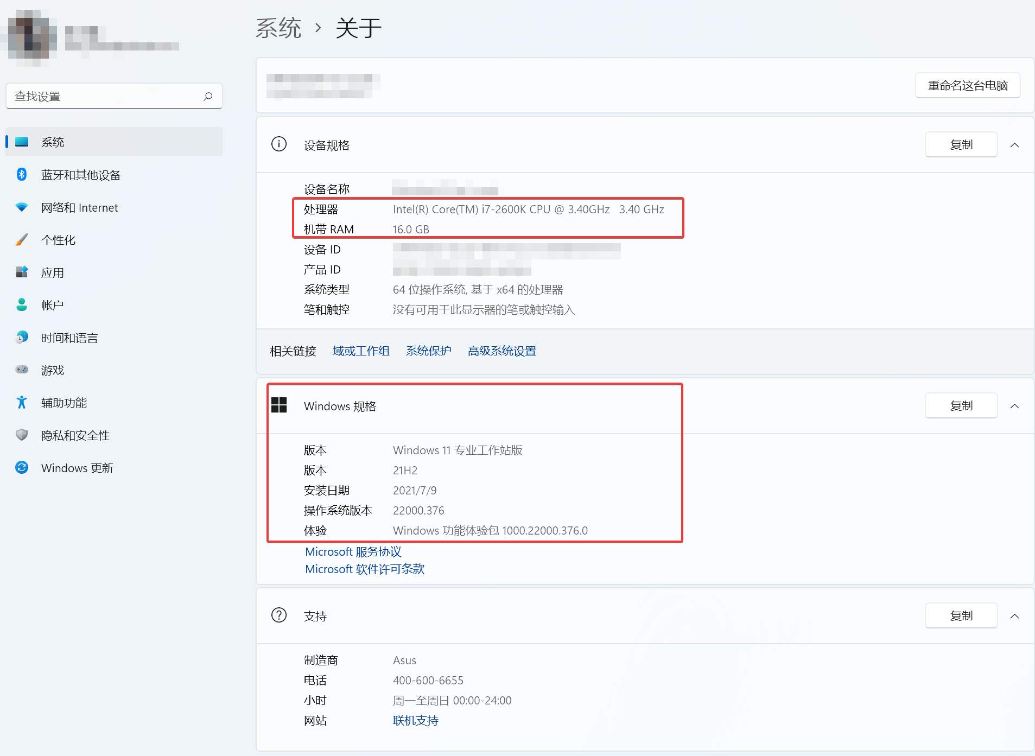This screenshot has height=756, width=1035.
Task: Copy support info with 复制 button
Action: (961, 616)
